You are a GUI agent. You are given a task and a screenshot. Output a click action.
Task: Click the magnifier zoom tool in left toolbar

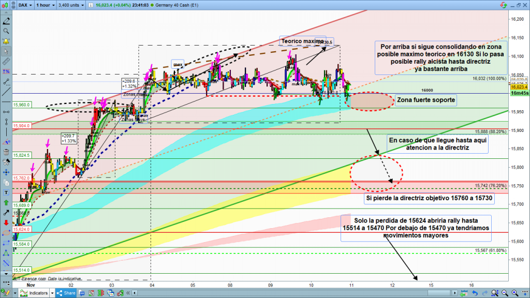tap(6, 31)
